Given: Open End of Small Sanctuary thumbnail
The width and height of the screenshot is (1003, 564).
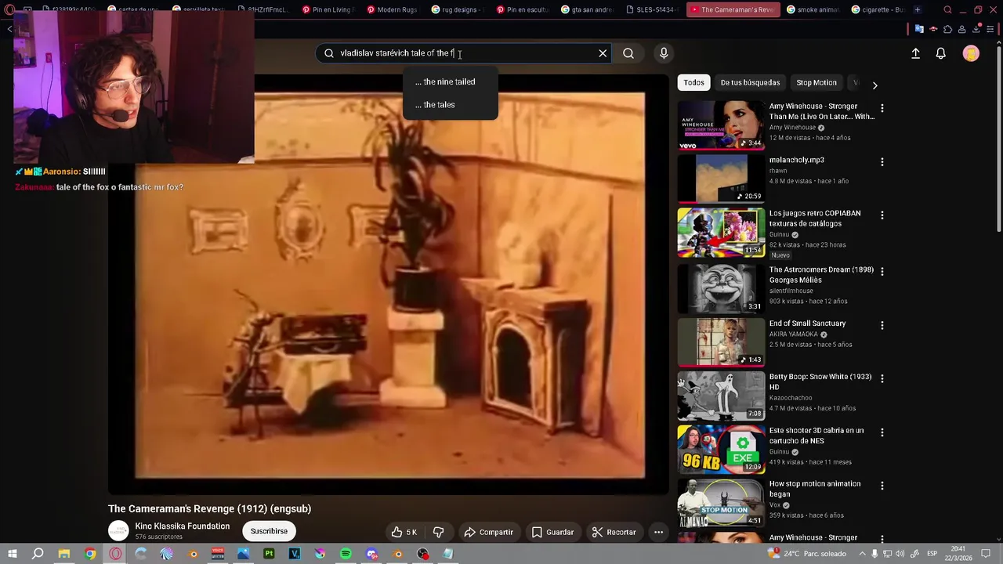Looking at the screenshot, I should (x=721, y=342).
